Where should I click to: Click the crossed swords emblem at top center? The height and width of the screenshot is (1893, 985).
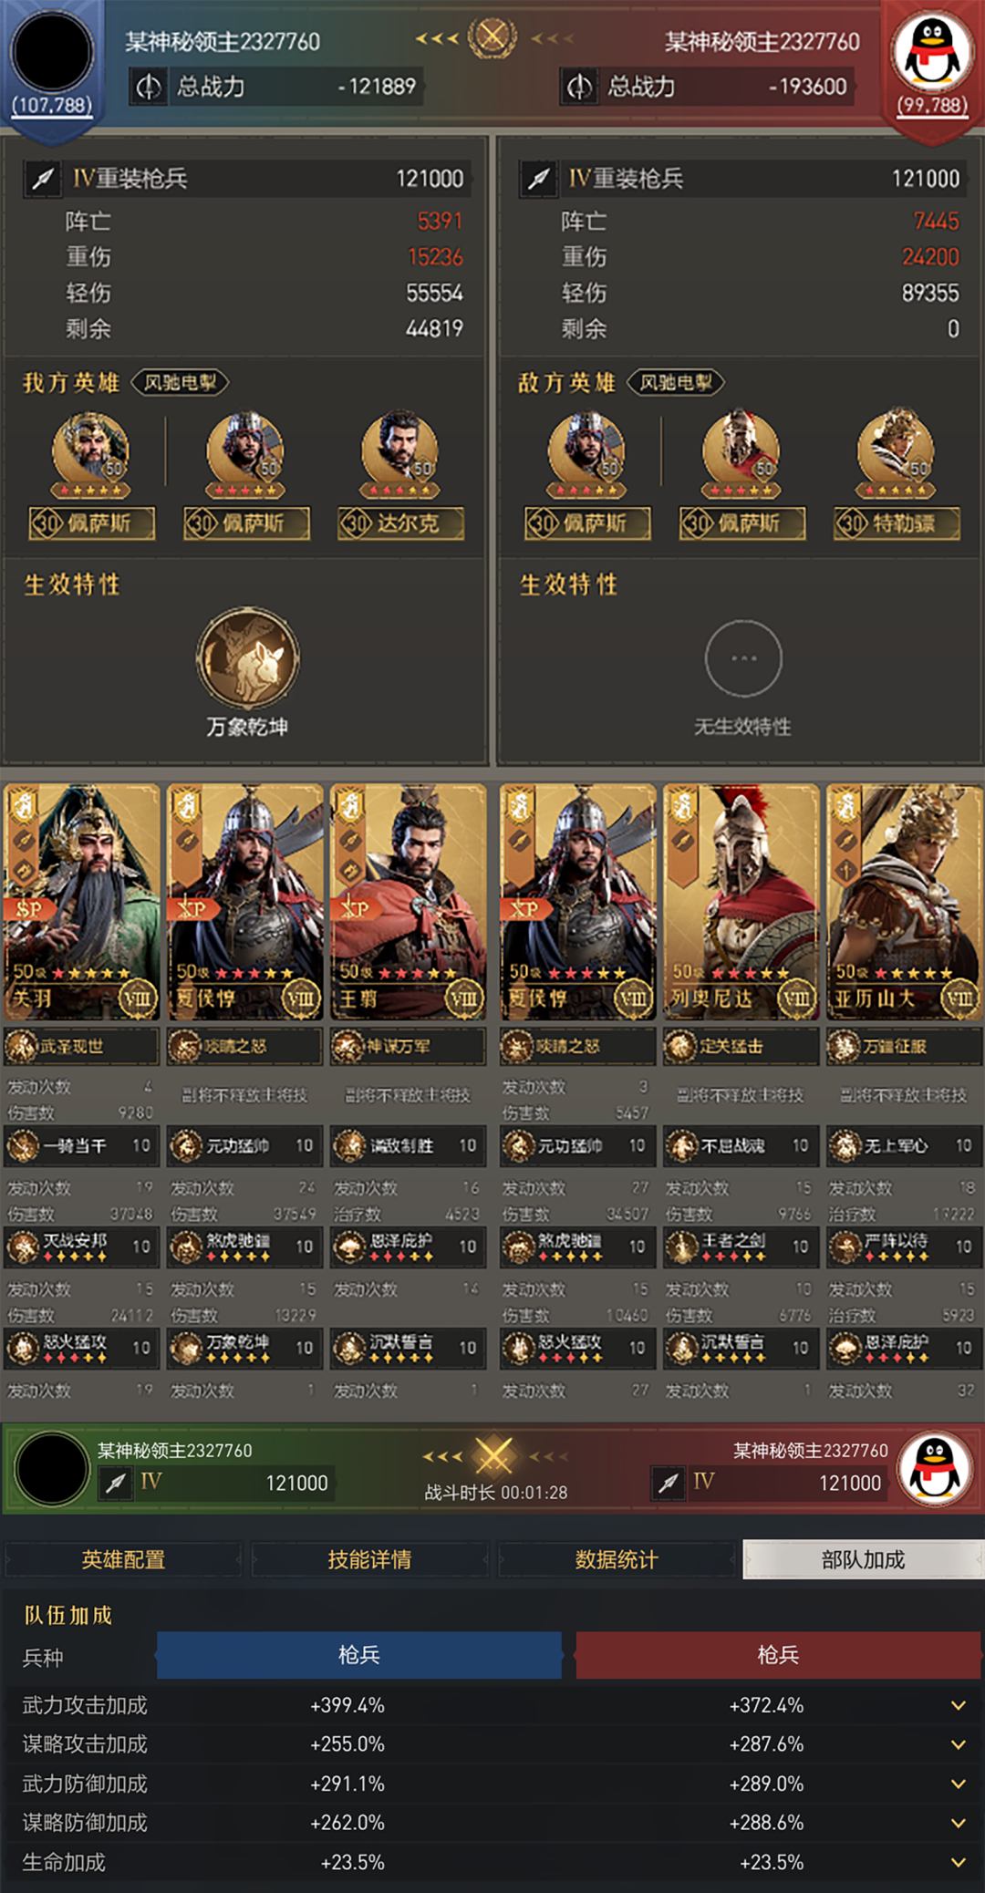(x=493, y=37)
